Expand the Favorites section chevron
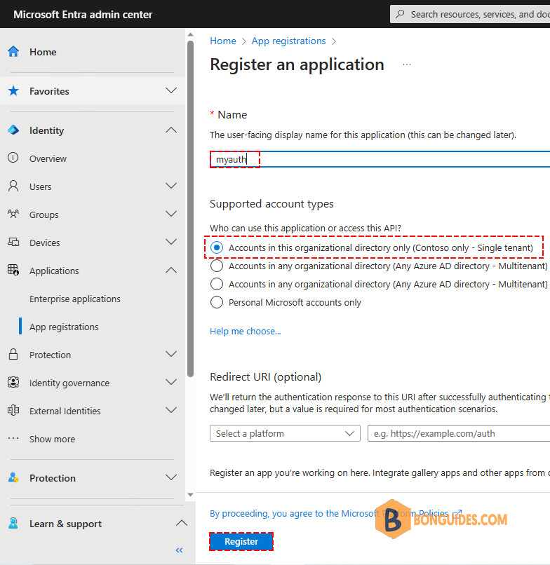The width and height of the screenshot is (550, 565). pos(171,90)
